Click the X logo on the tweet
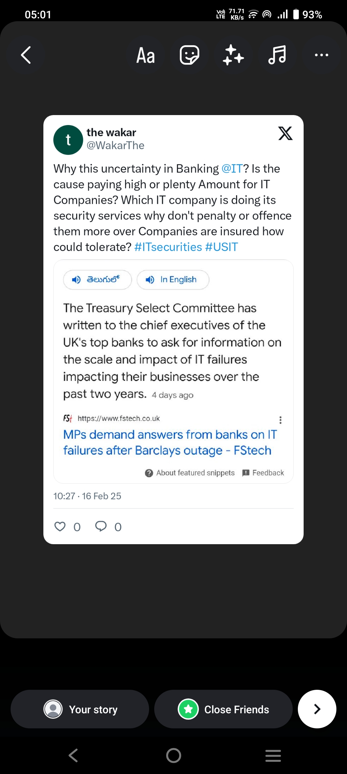 pyautogui.click(x=285, y=133)
